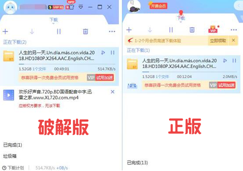This screenshot has height=171, width=243.
Task: Click the progress bar of left BT task
Action: pos(67,64)
